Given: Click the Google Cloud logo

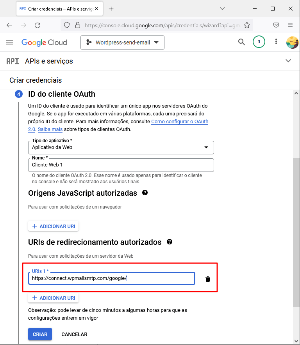Looking at the screenshot, I should pos(44,42).
